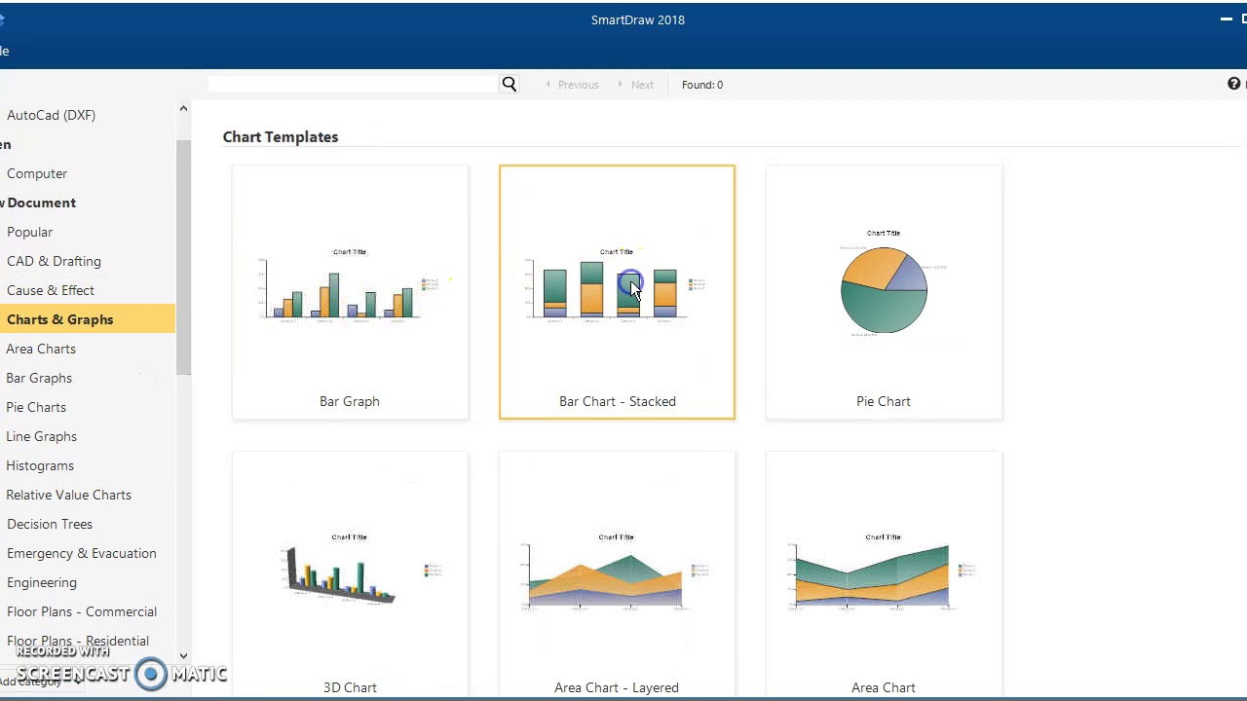Click the search magnifier icon
Image resolution: width=1247 pixels, height=701 pixels.
[509, 85]
